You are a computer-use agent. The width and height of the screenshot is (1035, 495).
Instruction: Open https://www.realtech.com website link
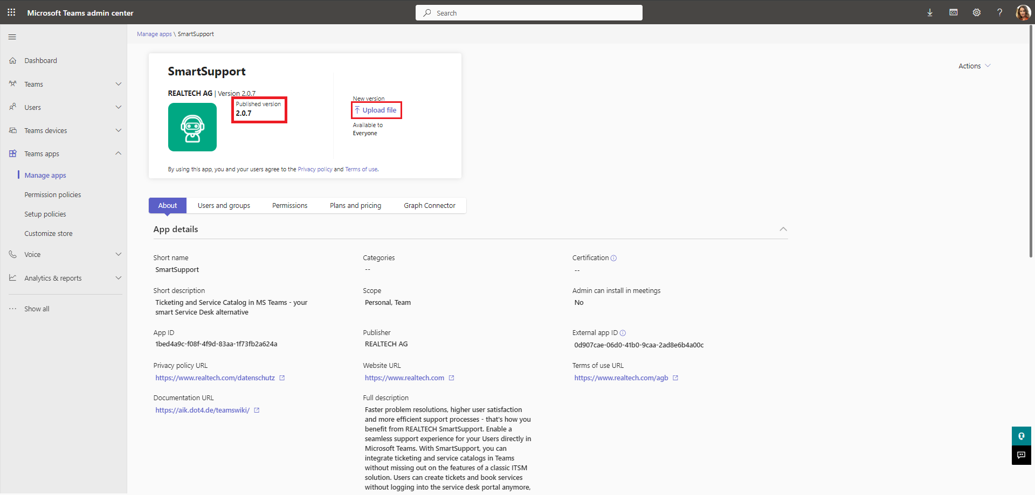pos(404,378)
